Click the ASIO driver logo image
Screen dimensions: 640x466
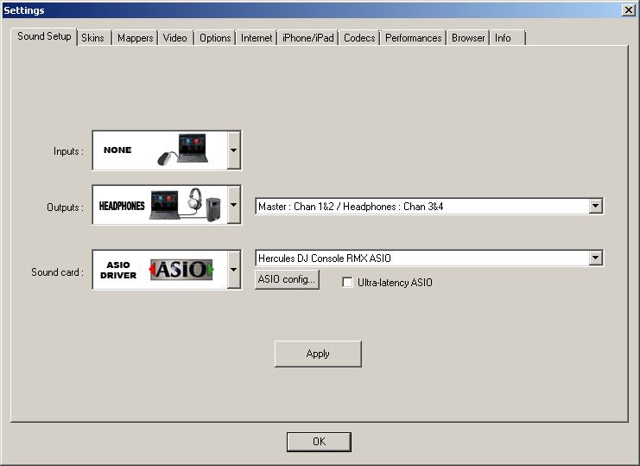click(x=181, y=270)
